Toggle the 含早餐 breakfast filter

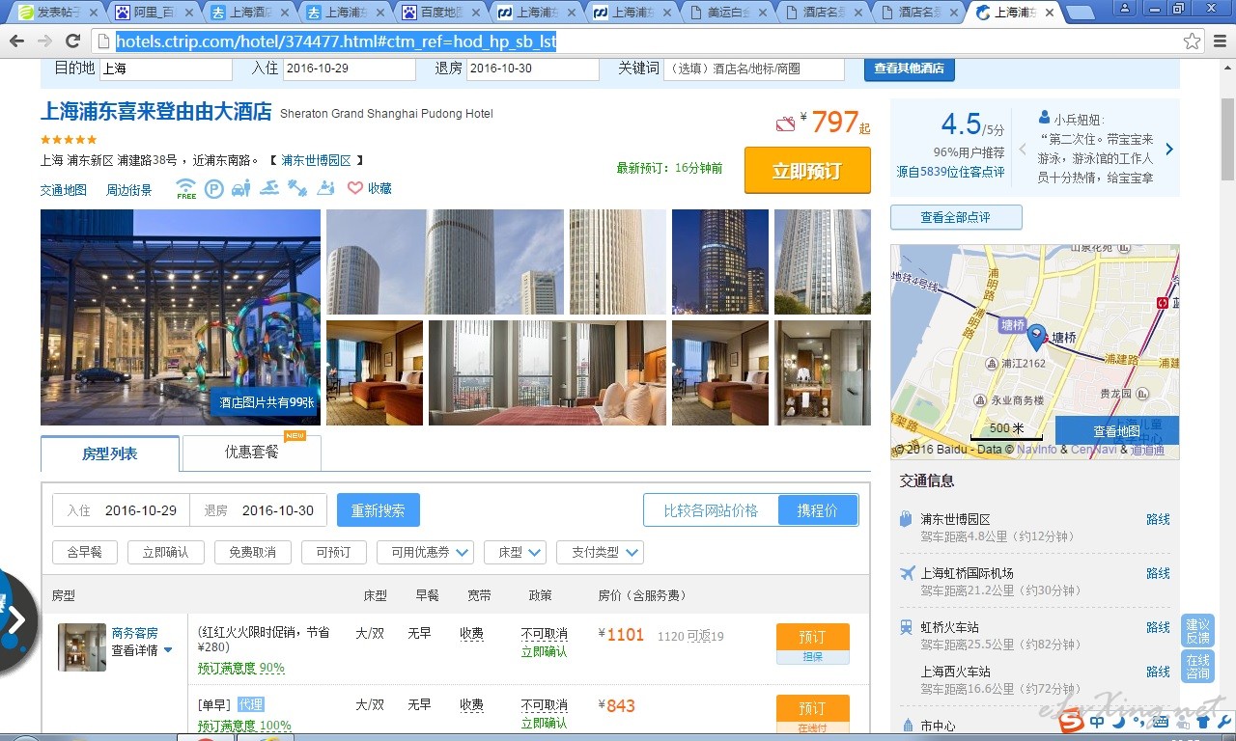pos(84,552)
